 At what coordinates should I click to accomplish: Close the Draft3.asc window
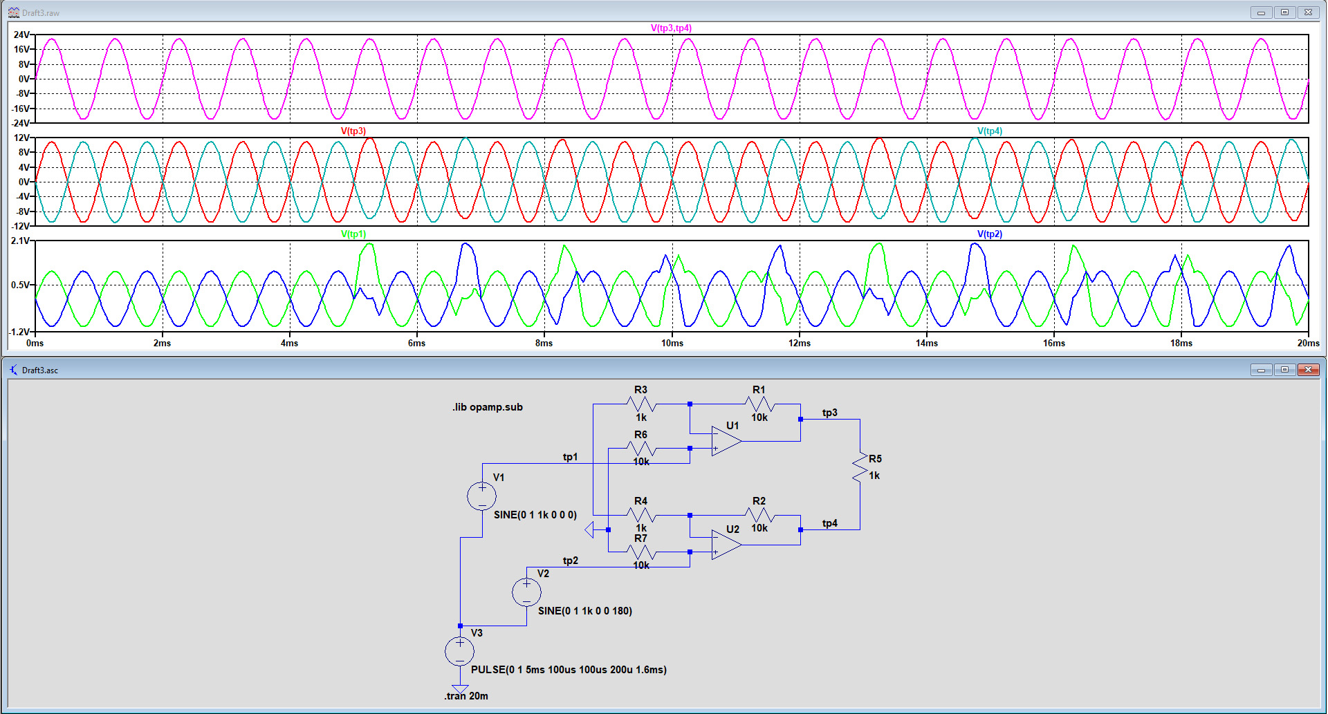coord(1309,370)
